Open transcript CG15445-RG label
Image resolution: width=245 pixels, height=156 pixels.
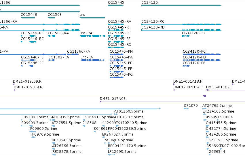[119, 45]
